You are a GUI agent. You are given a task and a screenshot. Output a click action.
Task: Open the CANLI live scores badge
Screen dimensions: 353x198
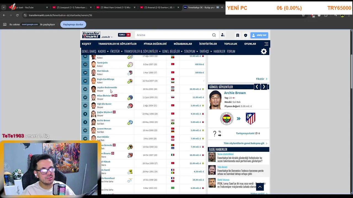click(x=124, y=35)
